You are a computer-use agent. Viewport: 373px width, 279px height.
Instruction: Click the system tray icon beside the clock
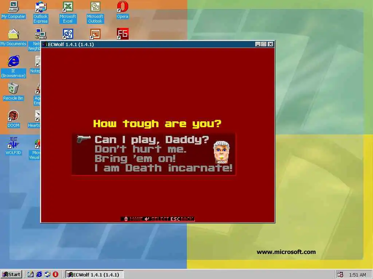point(340,275)
